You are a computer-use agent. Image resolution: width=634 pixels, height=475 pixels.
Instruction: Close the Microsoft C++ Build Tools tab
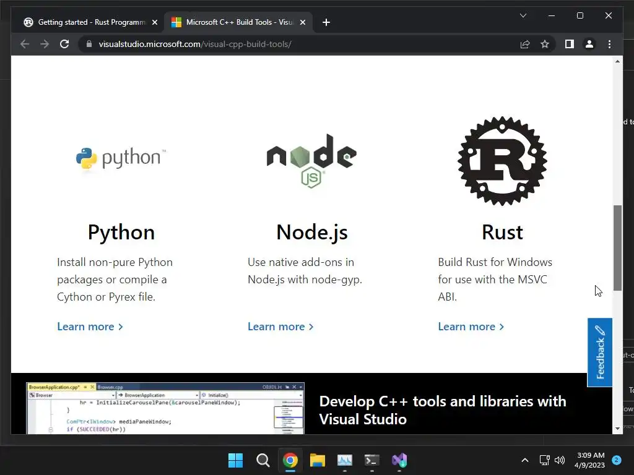pos(303,22)
